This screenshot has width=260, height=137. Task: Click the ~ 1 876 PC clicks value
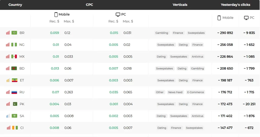point(249,116)
